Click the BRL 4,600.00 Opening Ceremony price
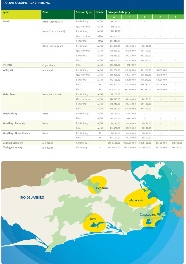The width and height of the screenshot is (186, 264). [114, 143]
